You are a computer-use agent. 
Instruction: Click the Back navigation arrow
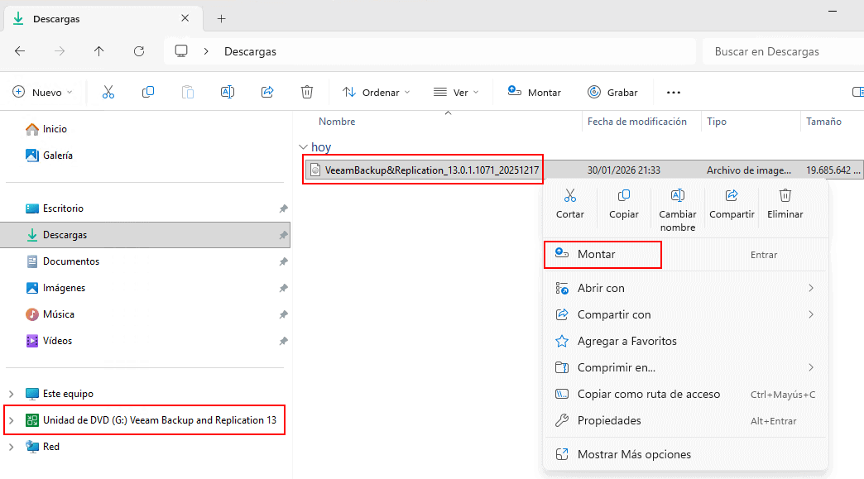pyautogui.click(x=20, y=51)
